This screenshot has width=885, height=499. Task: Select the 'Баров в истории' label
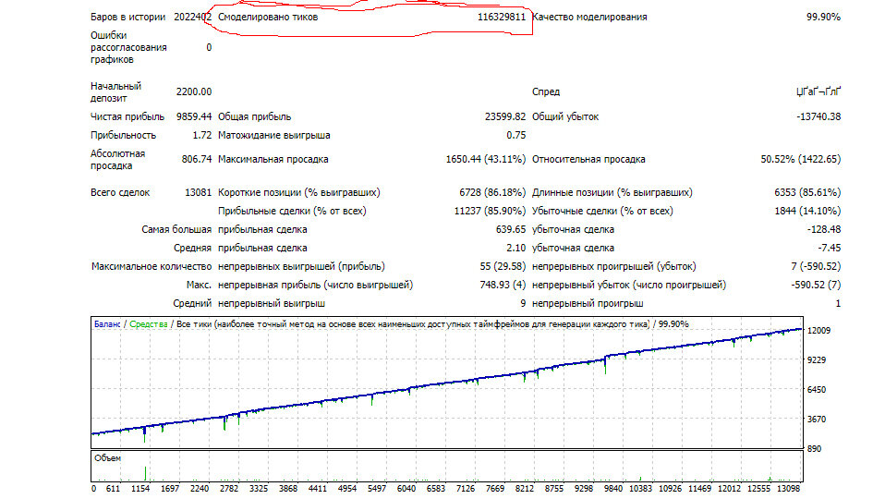pos(127,17)
